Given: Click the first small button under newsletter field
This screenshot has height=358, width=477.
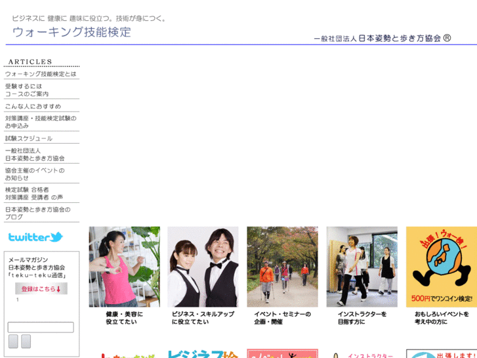Looking at the screenshot, I should [x=13, y=341].
